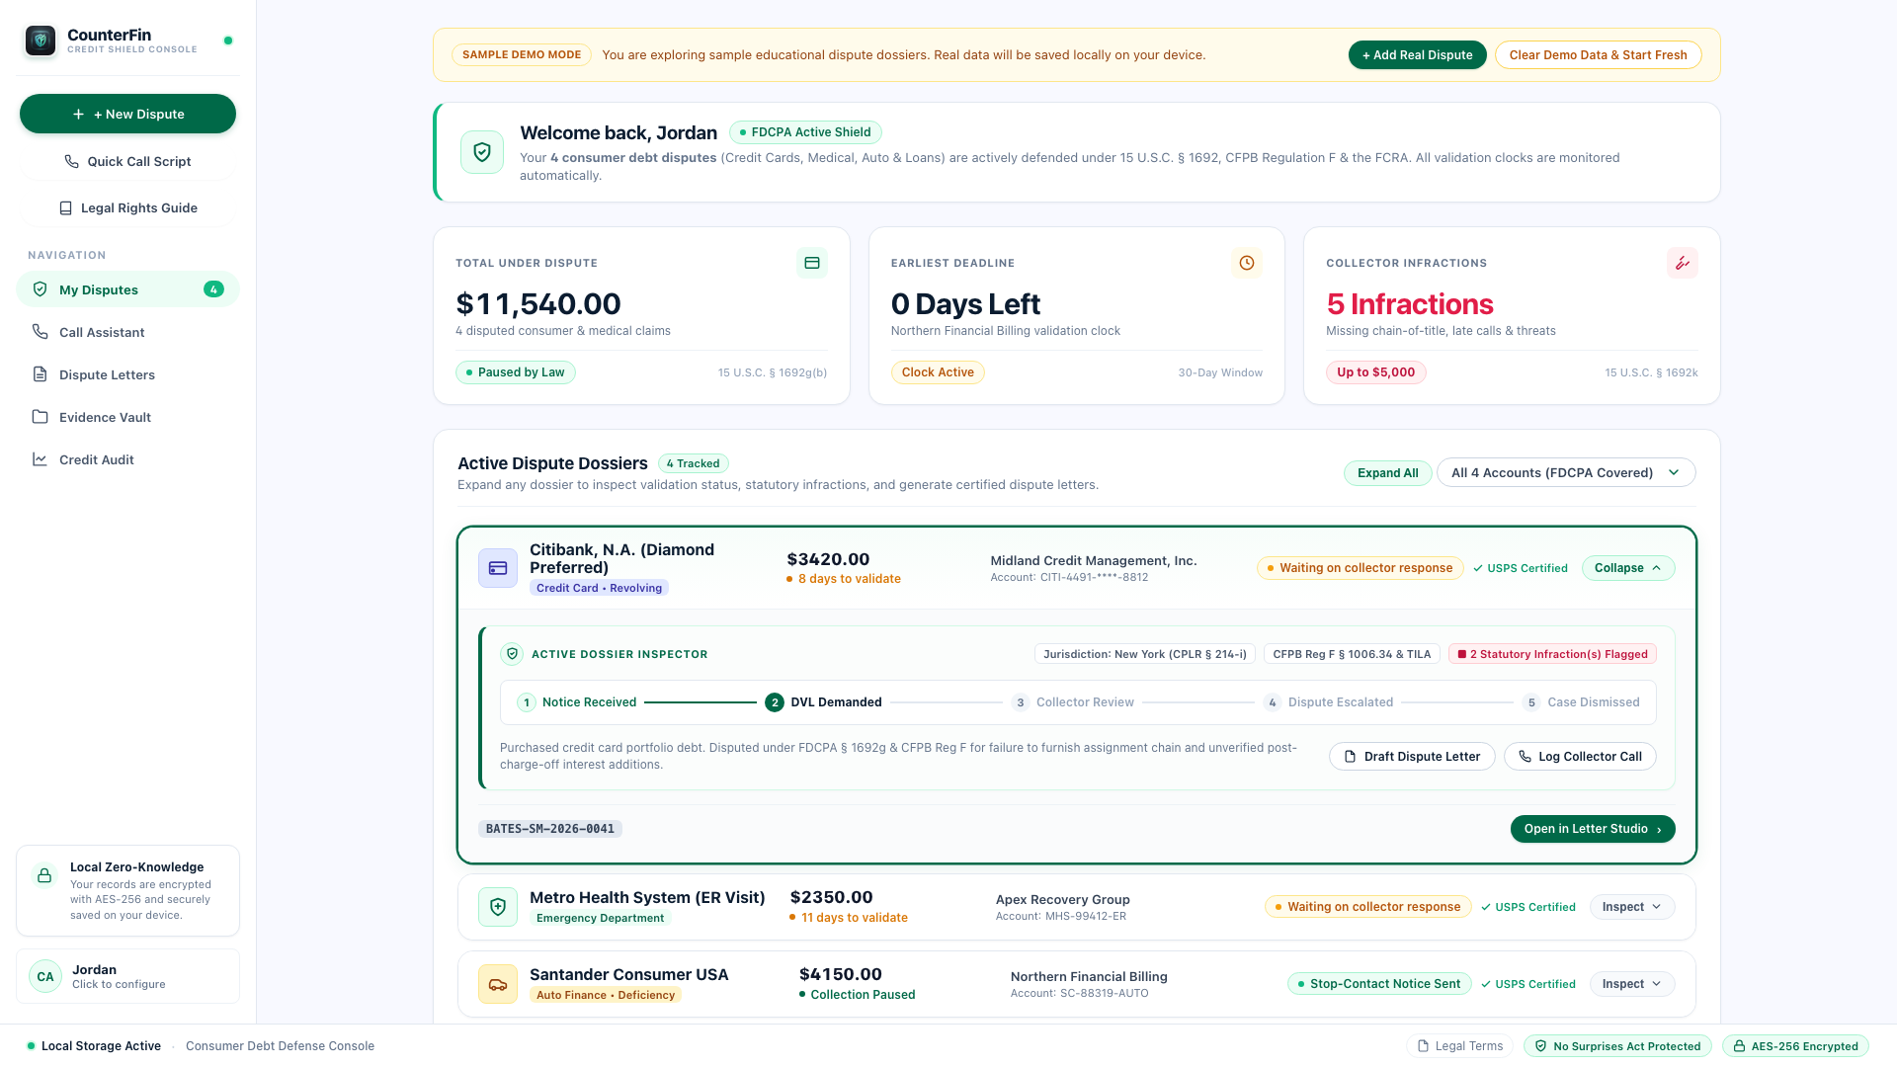This screenshot has width=1897, height=1067.
Task: Select step 3 Collector Review
Action: tap(1073, 702)
